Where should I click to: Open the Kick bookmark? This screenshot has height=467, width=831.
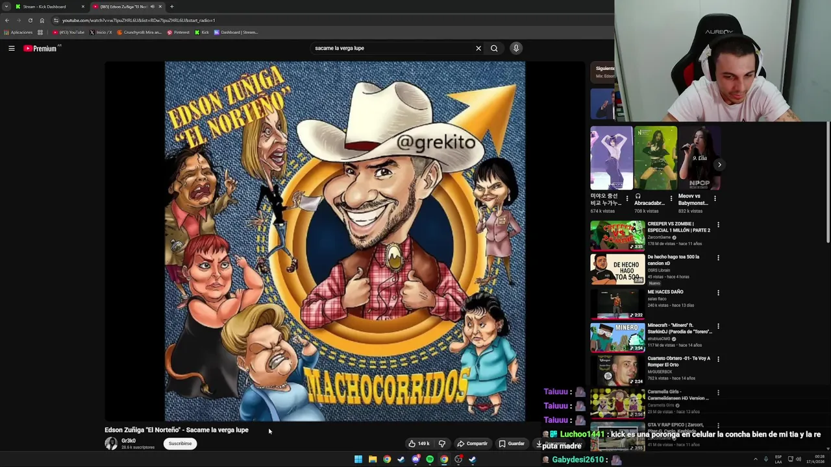point(202,32)
